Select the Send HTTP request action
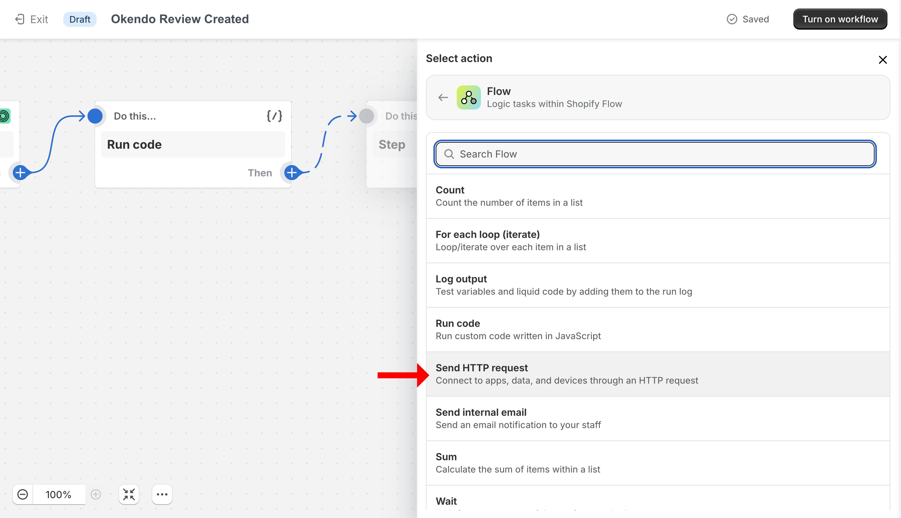Image resolution: width=901 pixels, height=518 pixels. pos(658,374)
